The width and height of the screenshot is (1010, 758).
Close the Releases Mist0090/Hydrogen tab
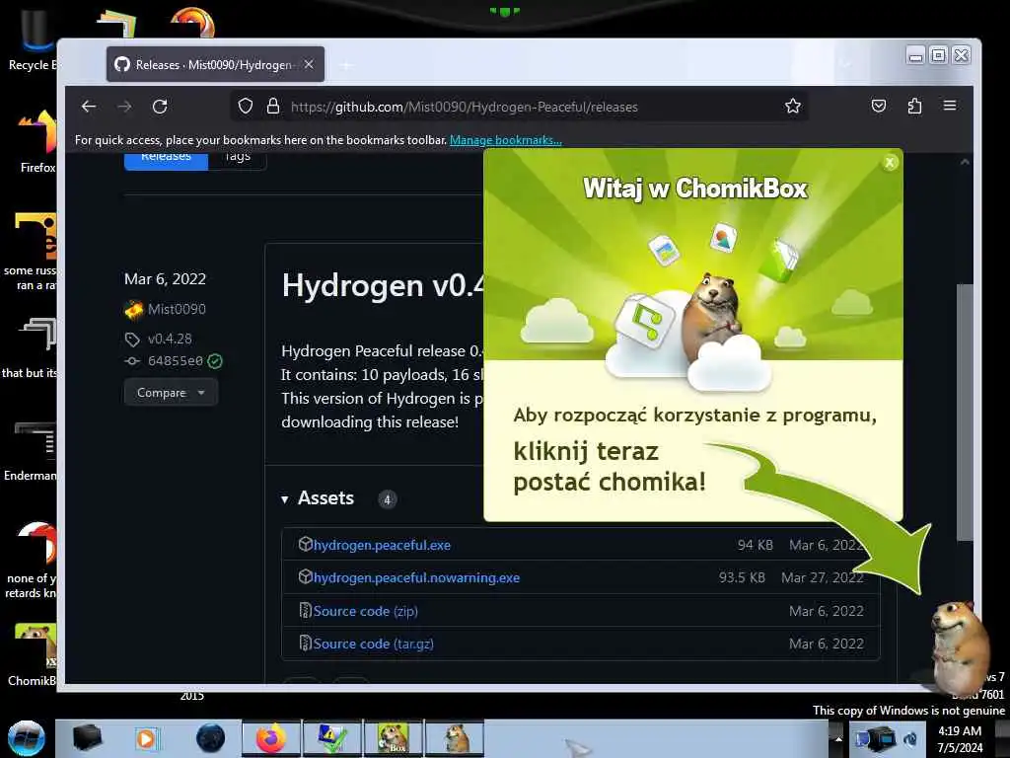coord(309,64)
